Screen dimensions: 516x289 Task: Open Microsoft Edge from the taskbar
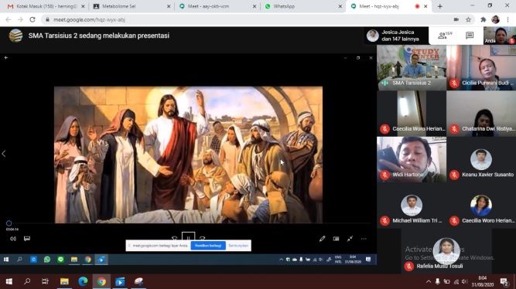coord(83,281)
